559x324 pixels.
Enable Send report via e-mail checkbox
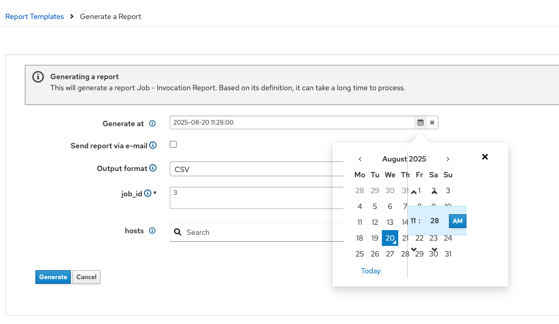click(173, 144)
